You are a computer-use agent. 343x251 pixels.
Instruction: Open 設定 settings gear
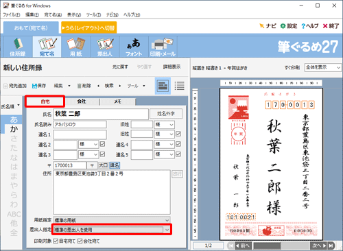point(289,26)
